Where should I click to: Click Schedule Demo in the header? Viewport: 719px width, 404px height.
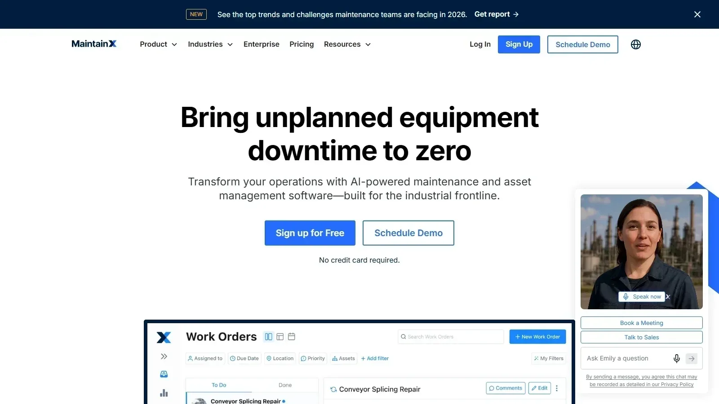point(583,44)
